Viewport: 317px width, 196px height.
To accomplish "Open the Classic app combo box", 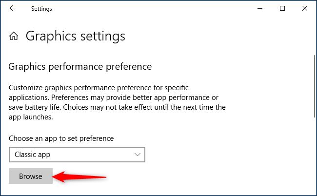I will click(x=77, y=155).
